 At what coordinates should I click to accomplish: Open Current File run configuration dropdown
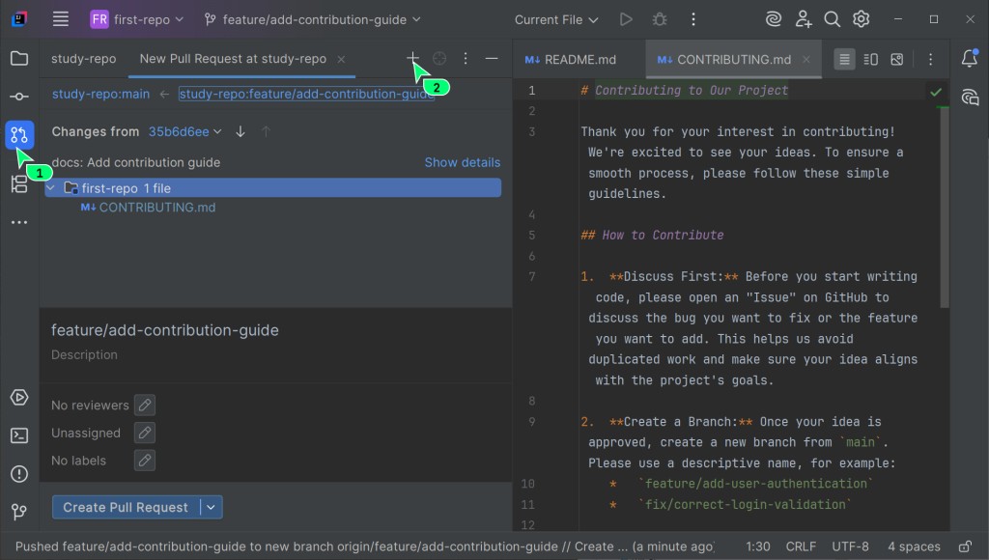tap(555, 19)
